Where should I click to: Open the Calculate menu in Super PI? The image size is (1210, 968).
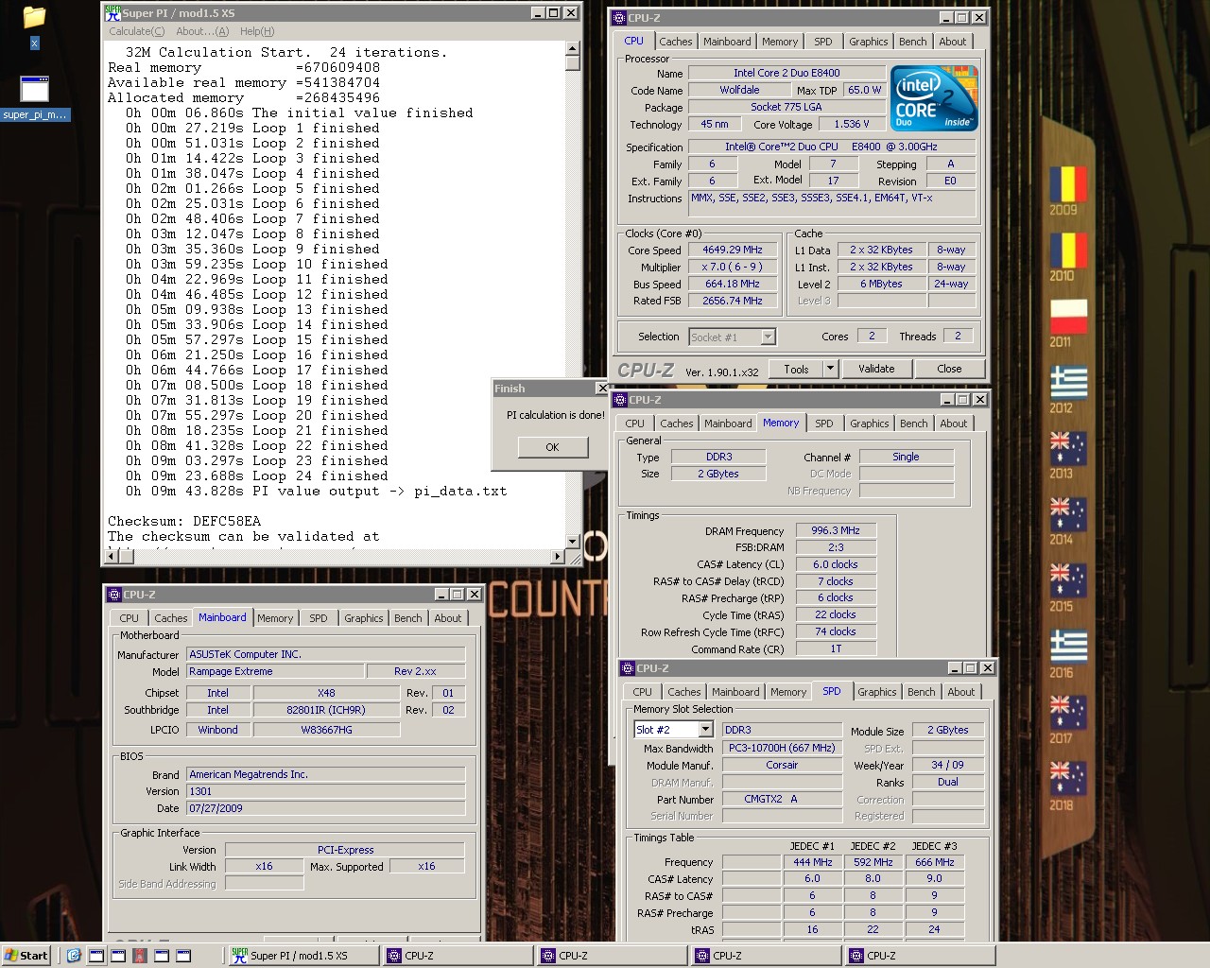139,31
